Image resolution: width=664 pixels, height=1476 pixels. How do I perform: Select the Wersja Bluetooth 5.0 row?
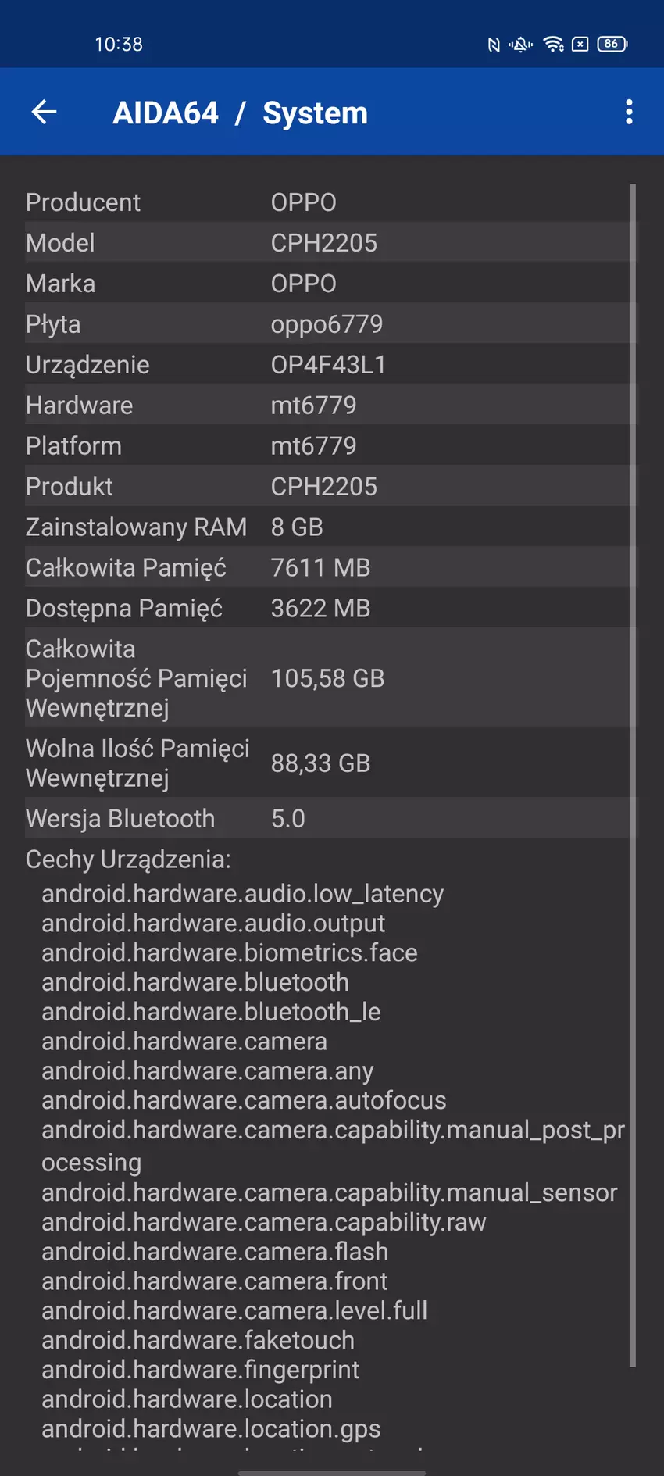point(328,818)
